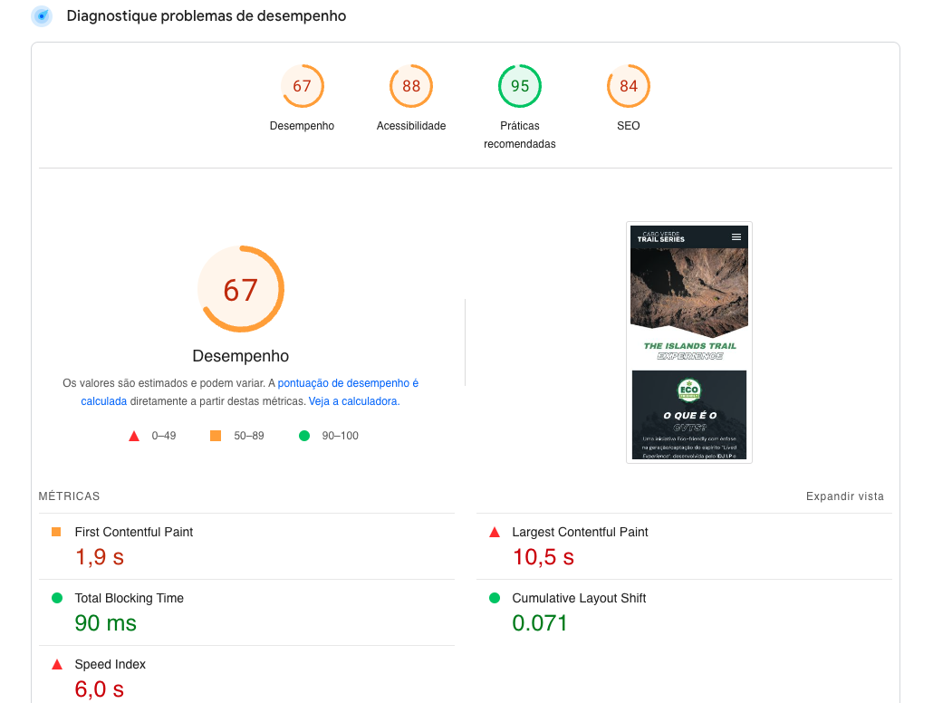Jump to the 84 SEO score gauge
Viewport: 933px width, 703px height.
click(629, 87)
